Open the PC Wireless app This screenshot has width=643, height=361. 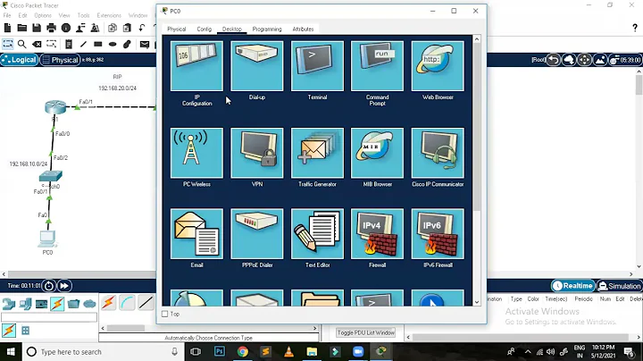196,153
